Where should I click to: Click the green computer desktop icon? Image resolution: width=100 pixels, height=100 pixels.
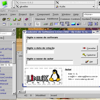point(4,4)
